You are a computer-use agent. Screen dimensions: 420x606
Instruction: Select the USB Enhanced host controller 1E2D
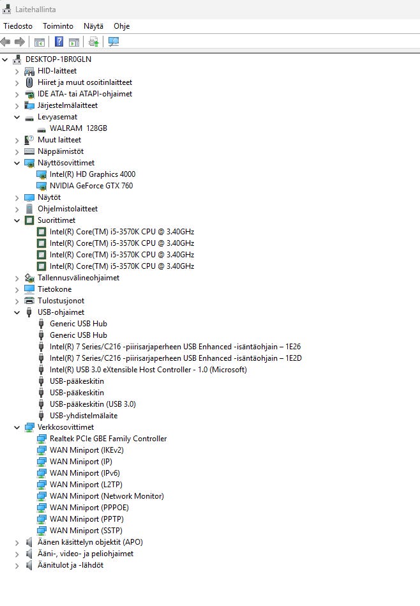[x=176, y=358]
